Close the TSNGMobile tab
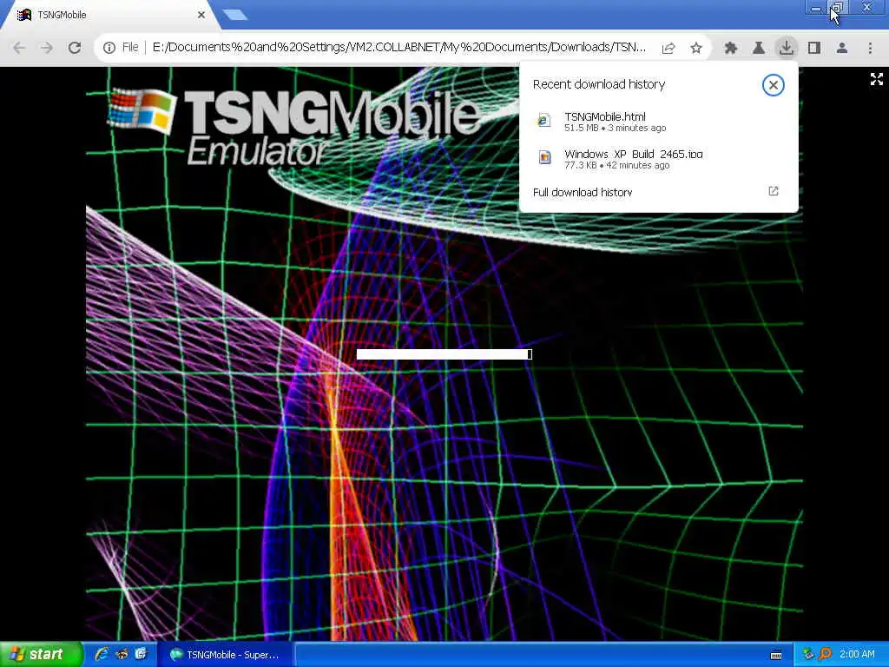The height and width of the screenshot is (667, 889). pyautogui.click(x=201, y=16)
